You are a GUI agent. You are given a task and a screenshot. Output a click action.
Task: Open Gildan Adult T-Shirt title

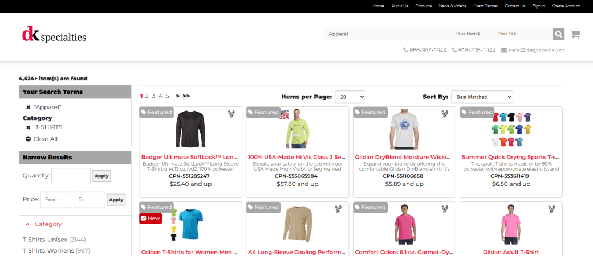click(x=511, y=252)
